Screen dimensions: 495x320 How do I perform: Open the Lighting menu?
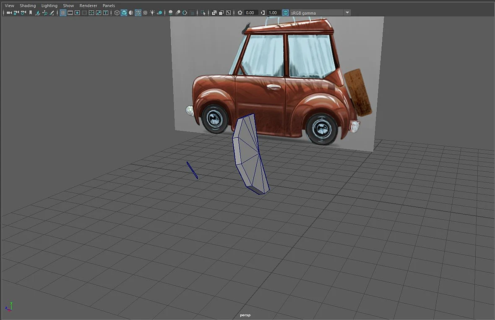click(49, 5)
